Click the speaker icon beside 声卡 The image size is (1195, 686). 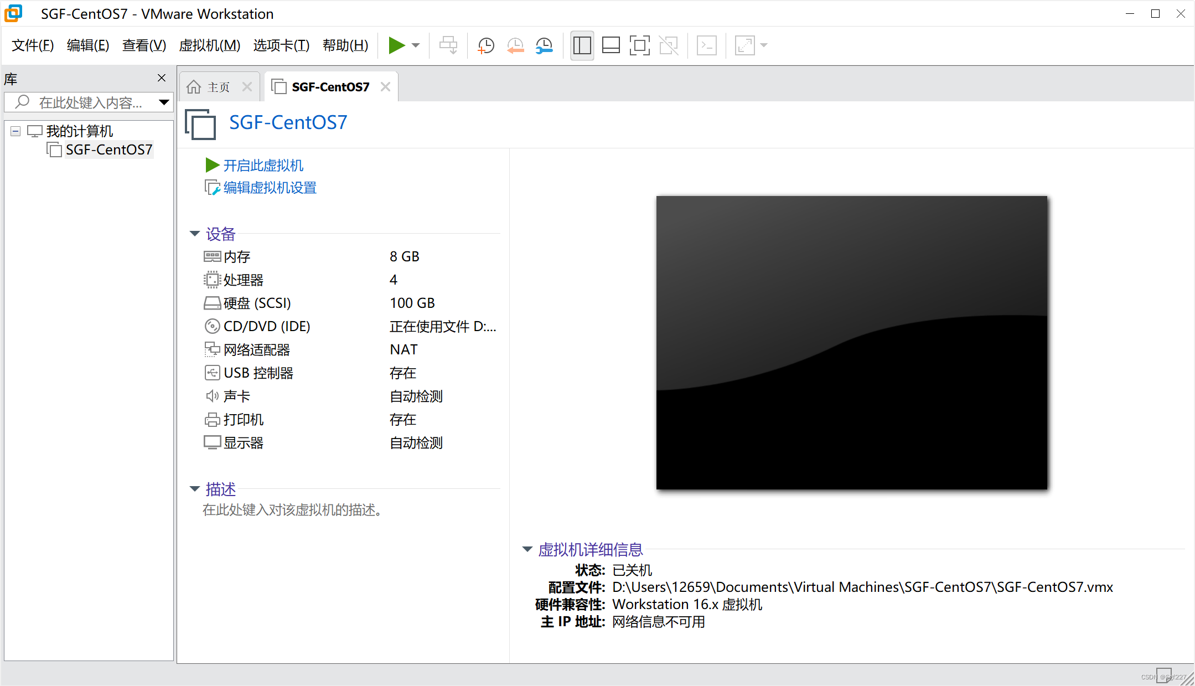pos(212,396)
